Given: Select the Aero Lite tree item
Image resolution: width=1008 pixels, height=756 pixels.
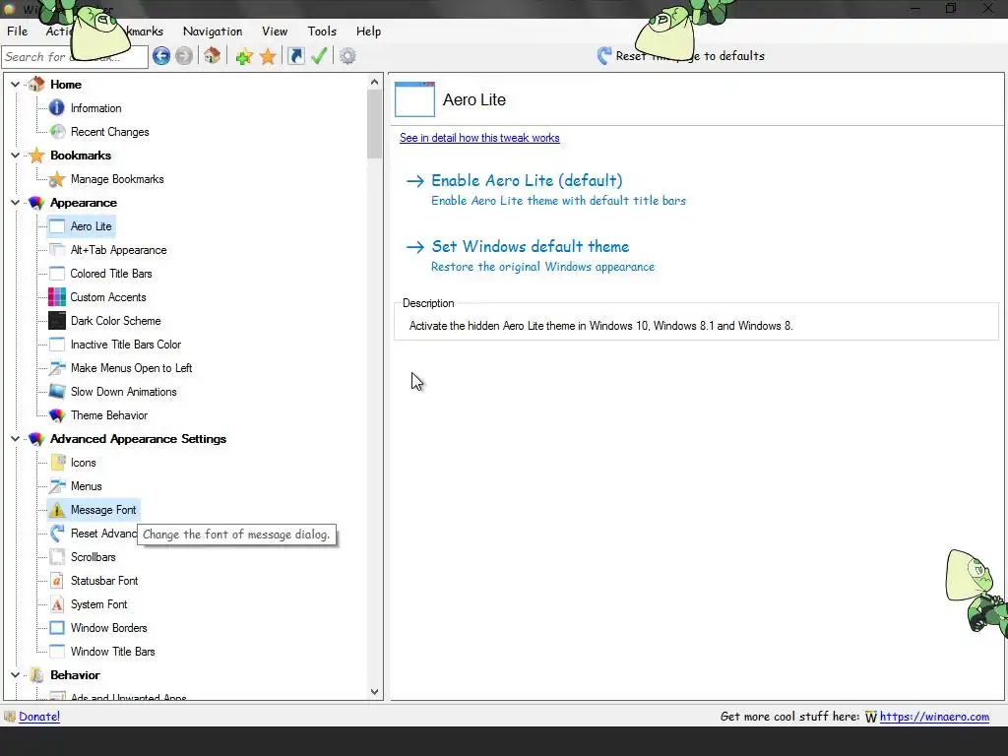Looking at the screenshot, I should click(92, 226).
